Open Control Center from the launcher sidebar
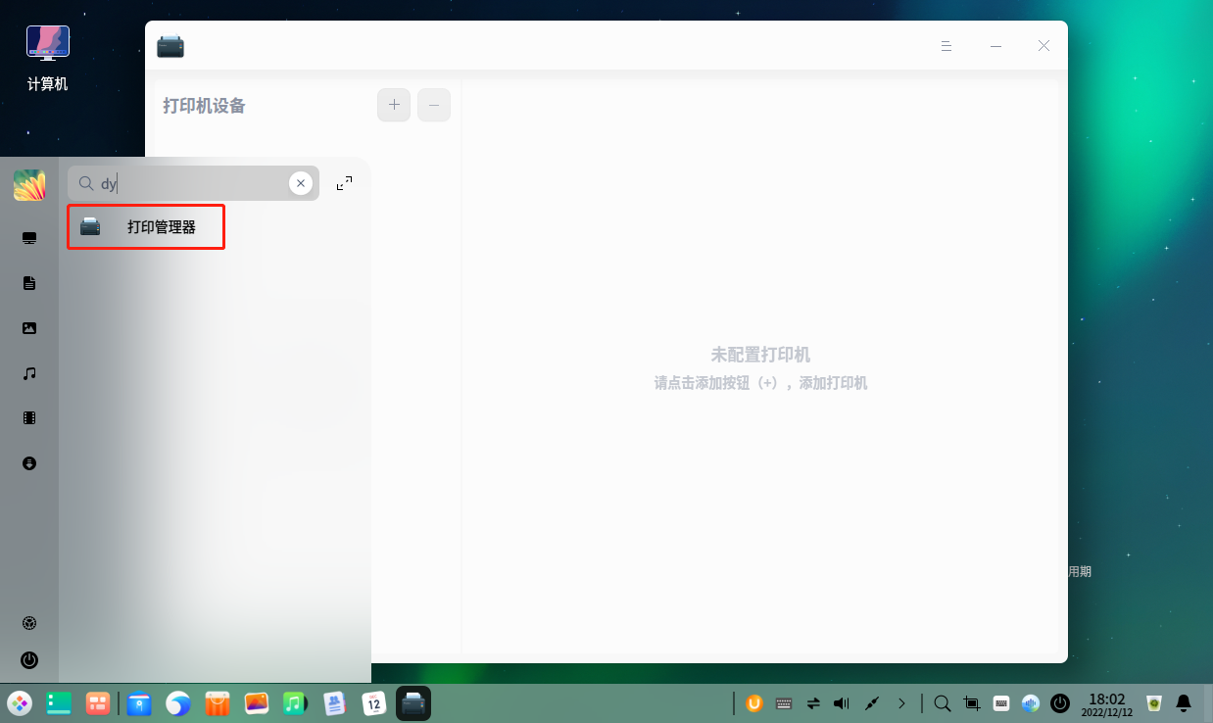The width and height of the screenshot is (1213, 723). point(29,623)
